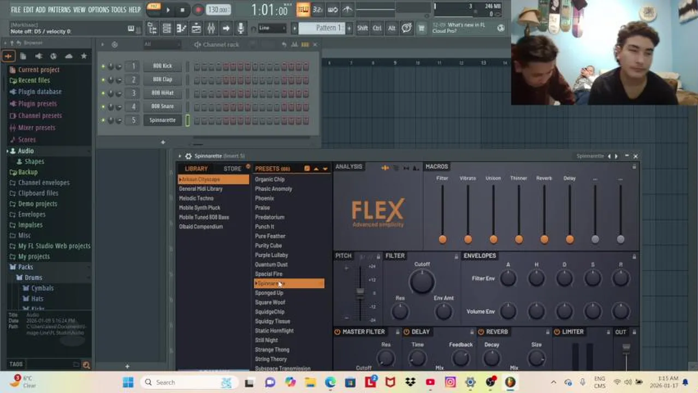Open the Channel rack toolbar icon
This screenshot has height=393, width=698.
point(167,28)
